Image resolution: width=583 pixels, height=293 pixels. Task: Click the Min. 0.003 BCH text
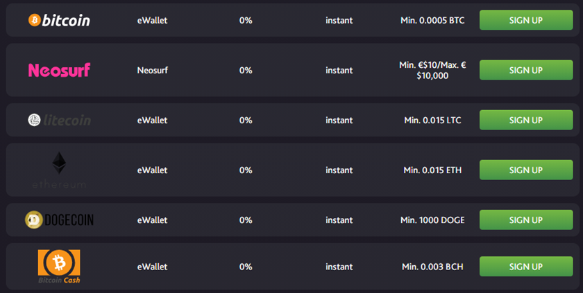[432, 267]
